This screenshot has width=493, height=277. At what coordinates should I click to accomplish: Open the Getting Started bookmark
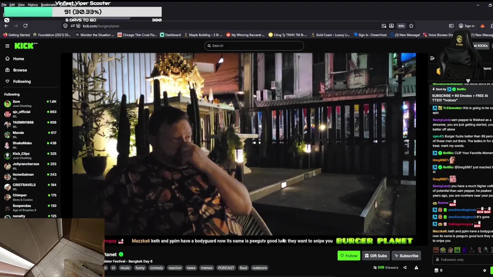point(17,35)
